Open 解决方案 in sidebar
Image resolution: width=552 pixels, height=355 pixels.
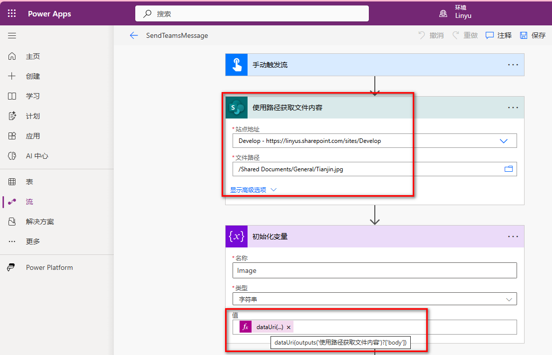[x=40, y=222]
